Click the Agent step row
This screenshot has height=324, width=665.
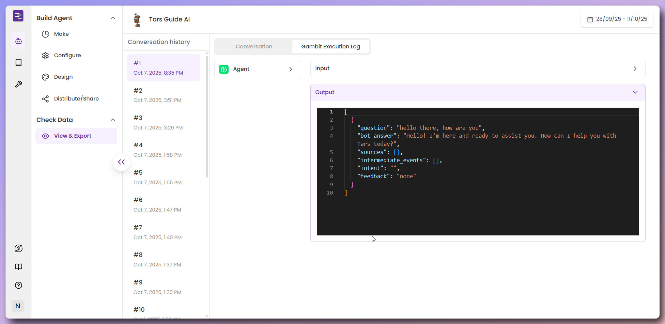[x=258, y=69]
